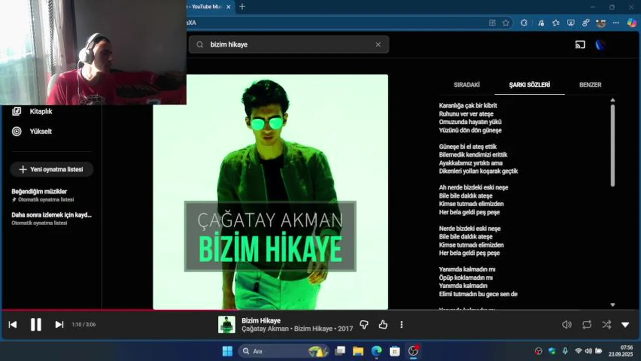Close the YouTube Music browser tab
The width and height of the screenshot is (641, 361).
(229, 7)
